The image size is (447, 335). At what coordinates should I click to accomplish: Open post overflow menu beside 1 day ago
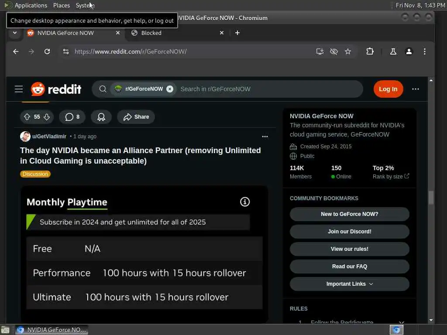tap(265, 137)
